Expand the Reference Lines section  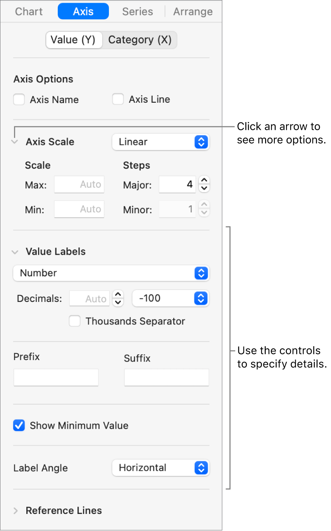[x=16, y=511]
